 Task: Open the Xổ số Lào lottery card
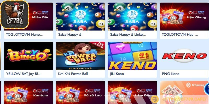(80, 92)
